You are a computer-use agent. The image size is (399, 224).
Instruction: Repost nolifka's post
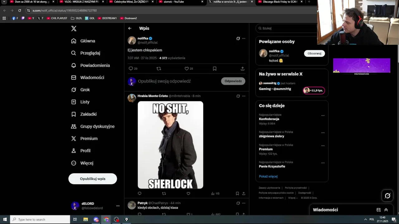pyautogui.click(x=159, y=68)
